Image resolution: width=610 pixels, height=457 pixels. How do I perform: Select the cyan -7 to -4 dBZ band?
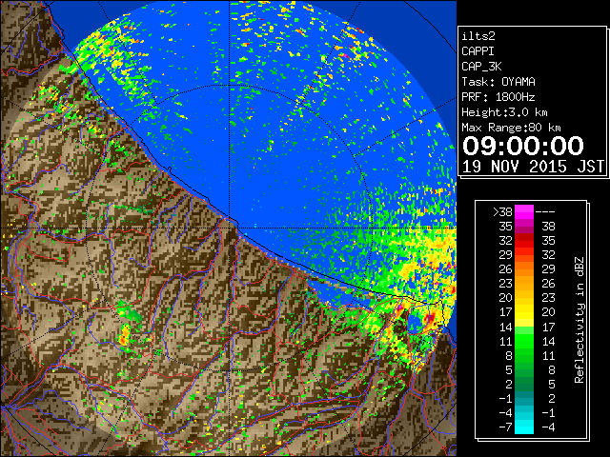pyautogui.click(x=524, y=427)
